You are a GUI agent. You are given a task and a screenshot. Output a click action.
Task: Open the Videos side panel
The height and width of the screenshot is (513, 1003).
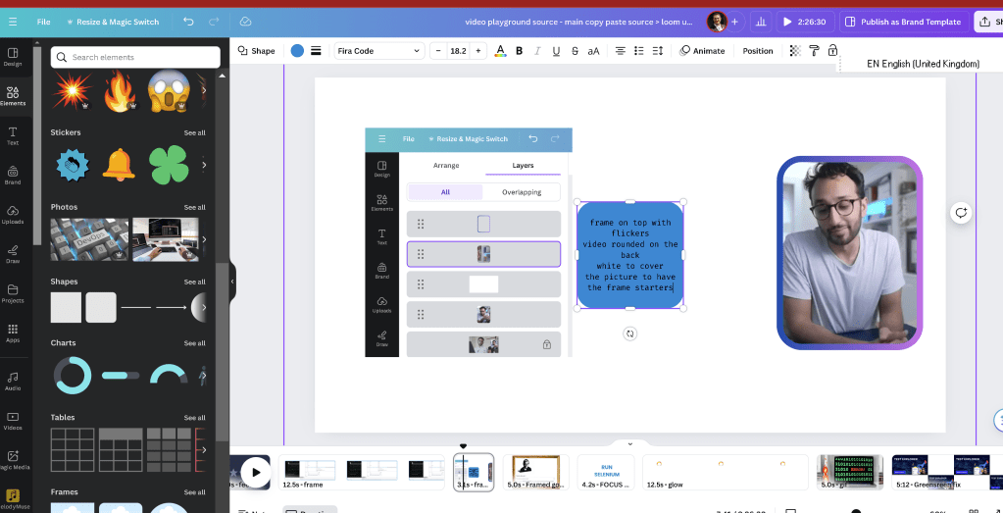point(12,421)
